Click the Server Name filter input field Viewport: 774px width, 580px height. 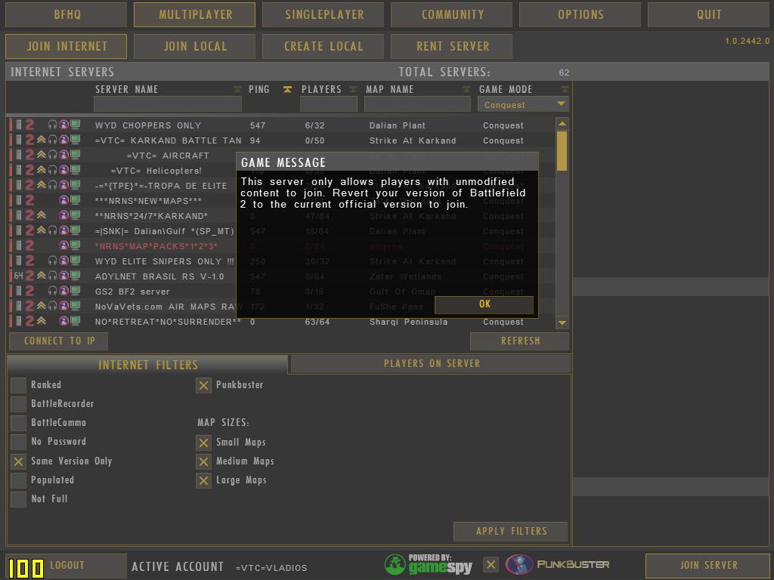[x=167, y=104]
